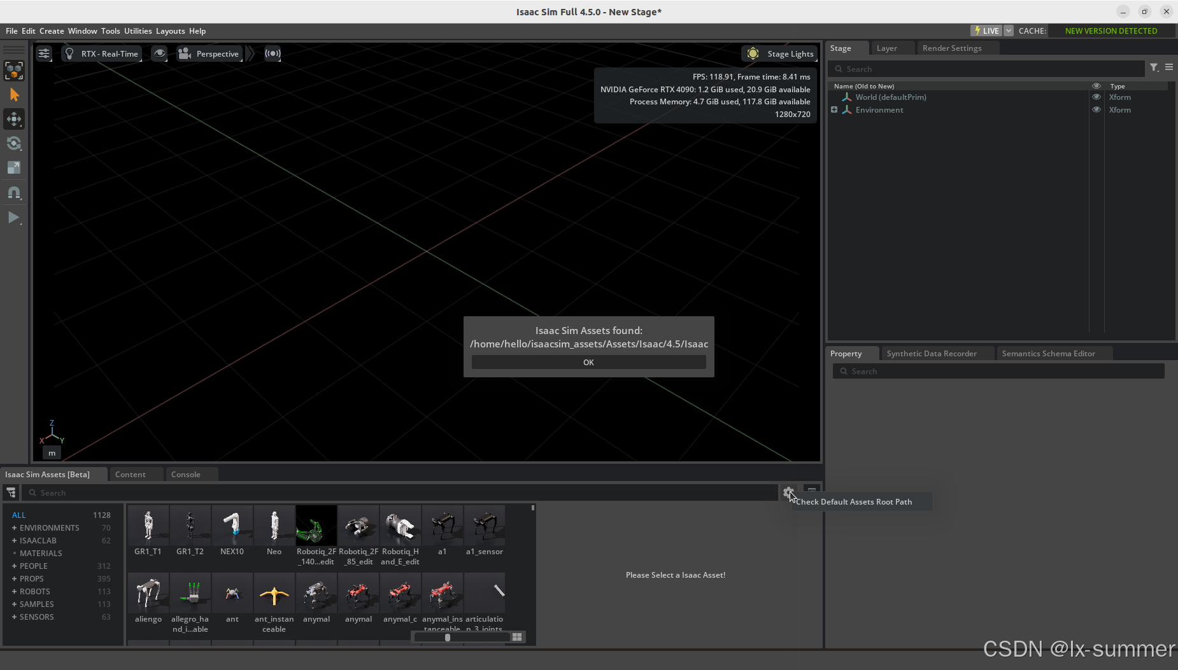1178x670 pixels.
Task: Click OK on the Isaac Sim Assets found dialog
Action: [588, 361]
